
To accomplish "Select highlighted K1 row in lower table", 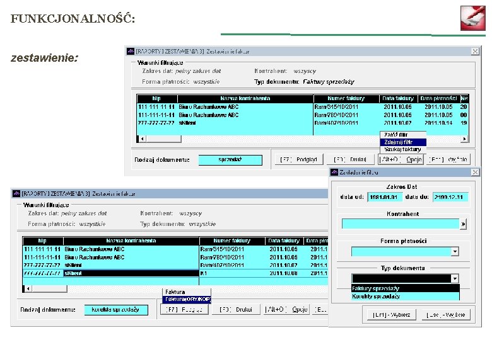I will pos(175,273).
